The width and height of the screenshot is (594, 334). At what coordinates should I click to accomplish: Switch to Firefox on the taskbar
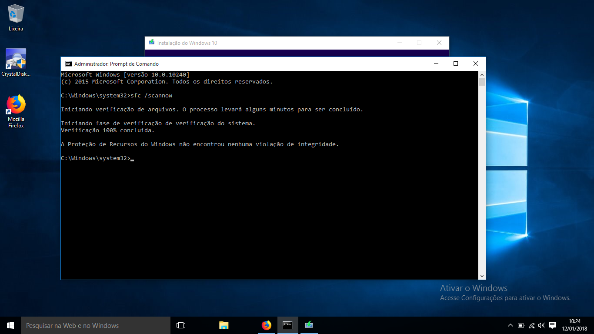[266, 325]
